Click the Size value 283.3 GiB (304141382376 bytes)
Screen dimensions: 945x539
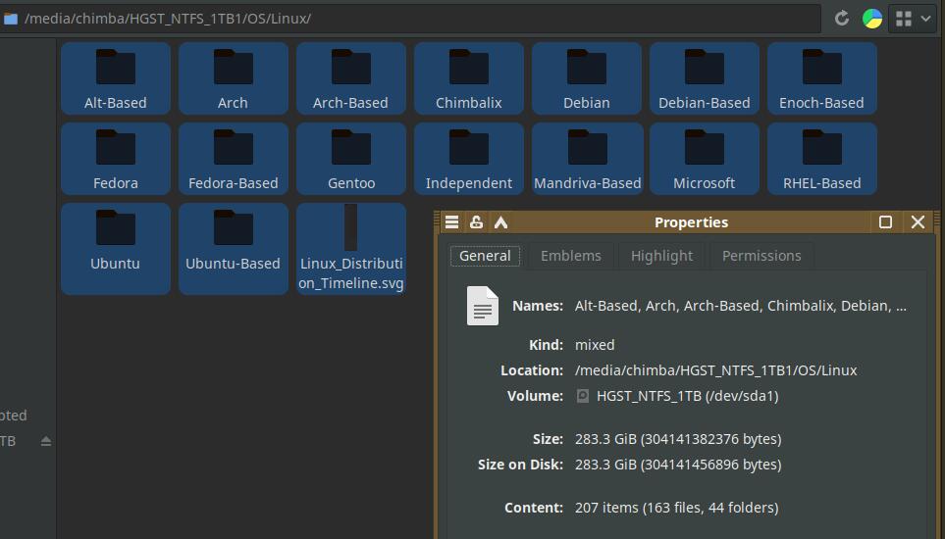point(678,439)
